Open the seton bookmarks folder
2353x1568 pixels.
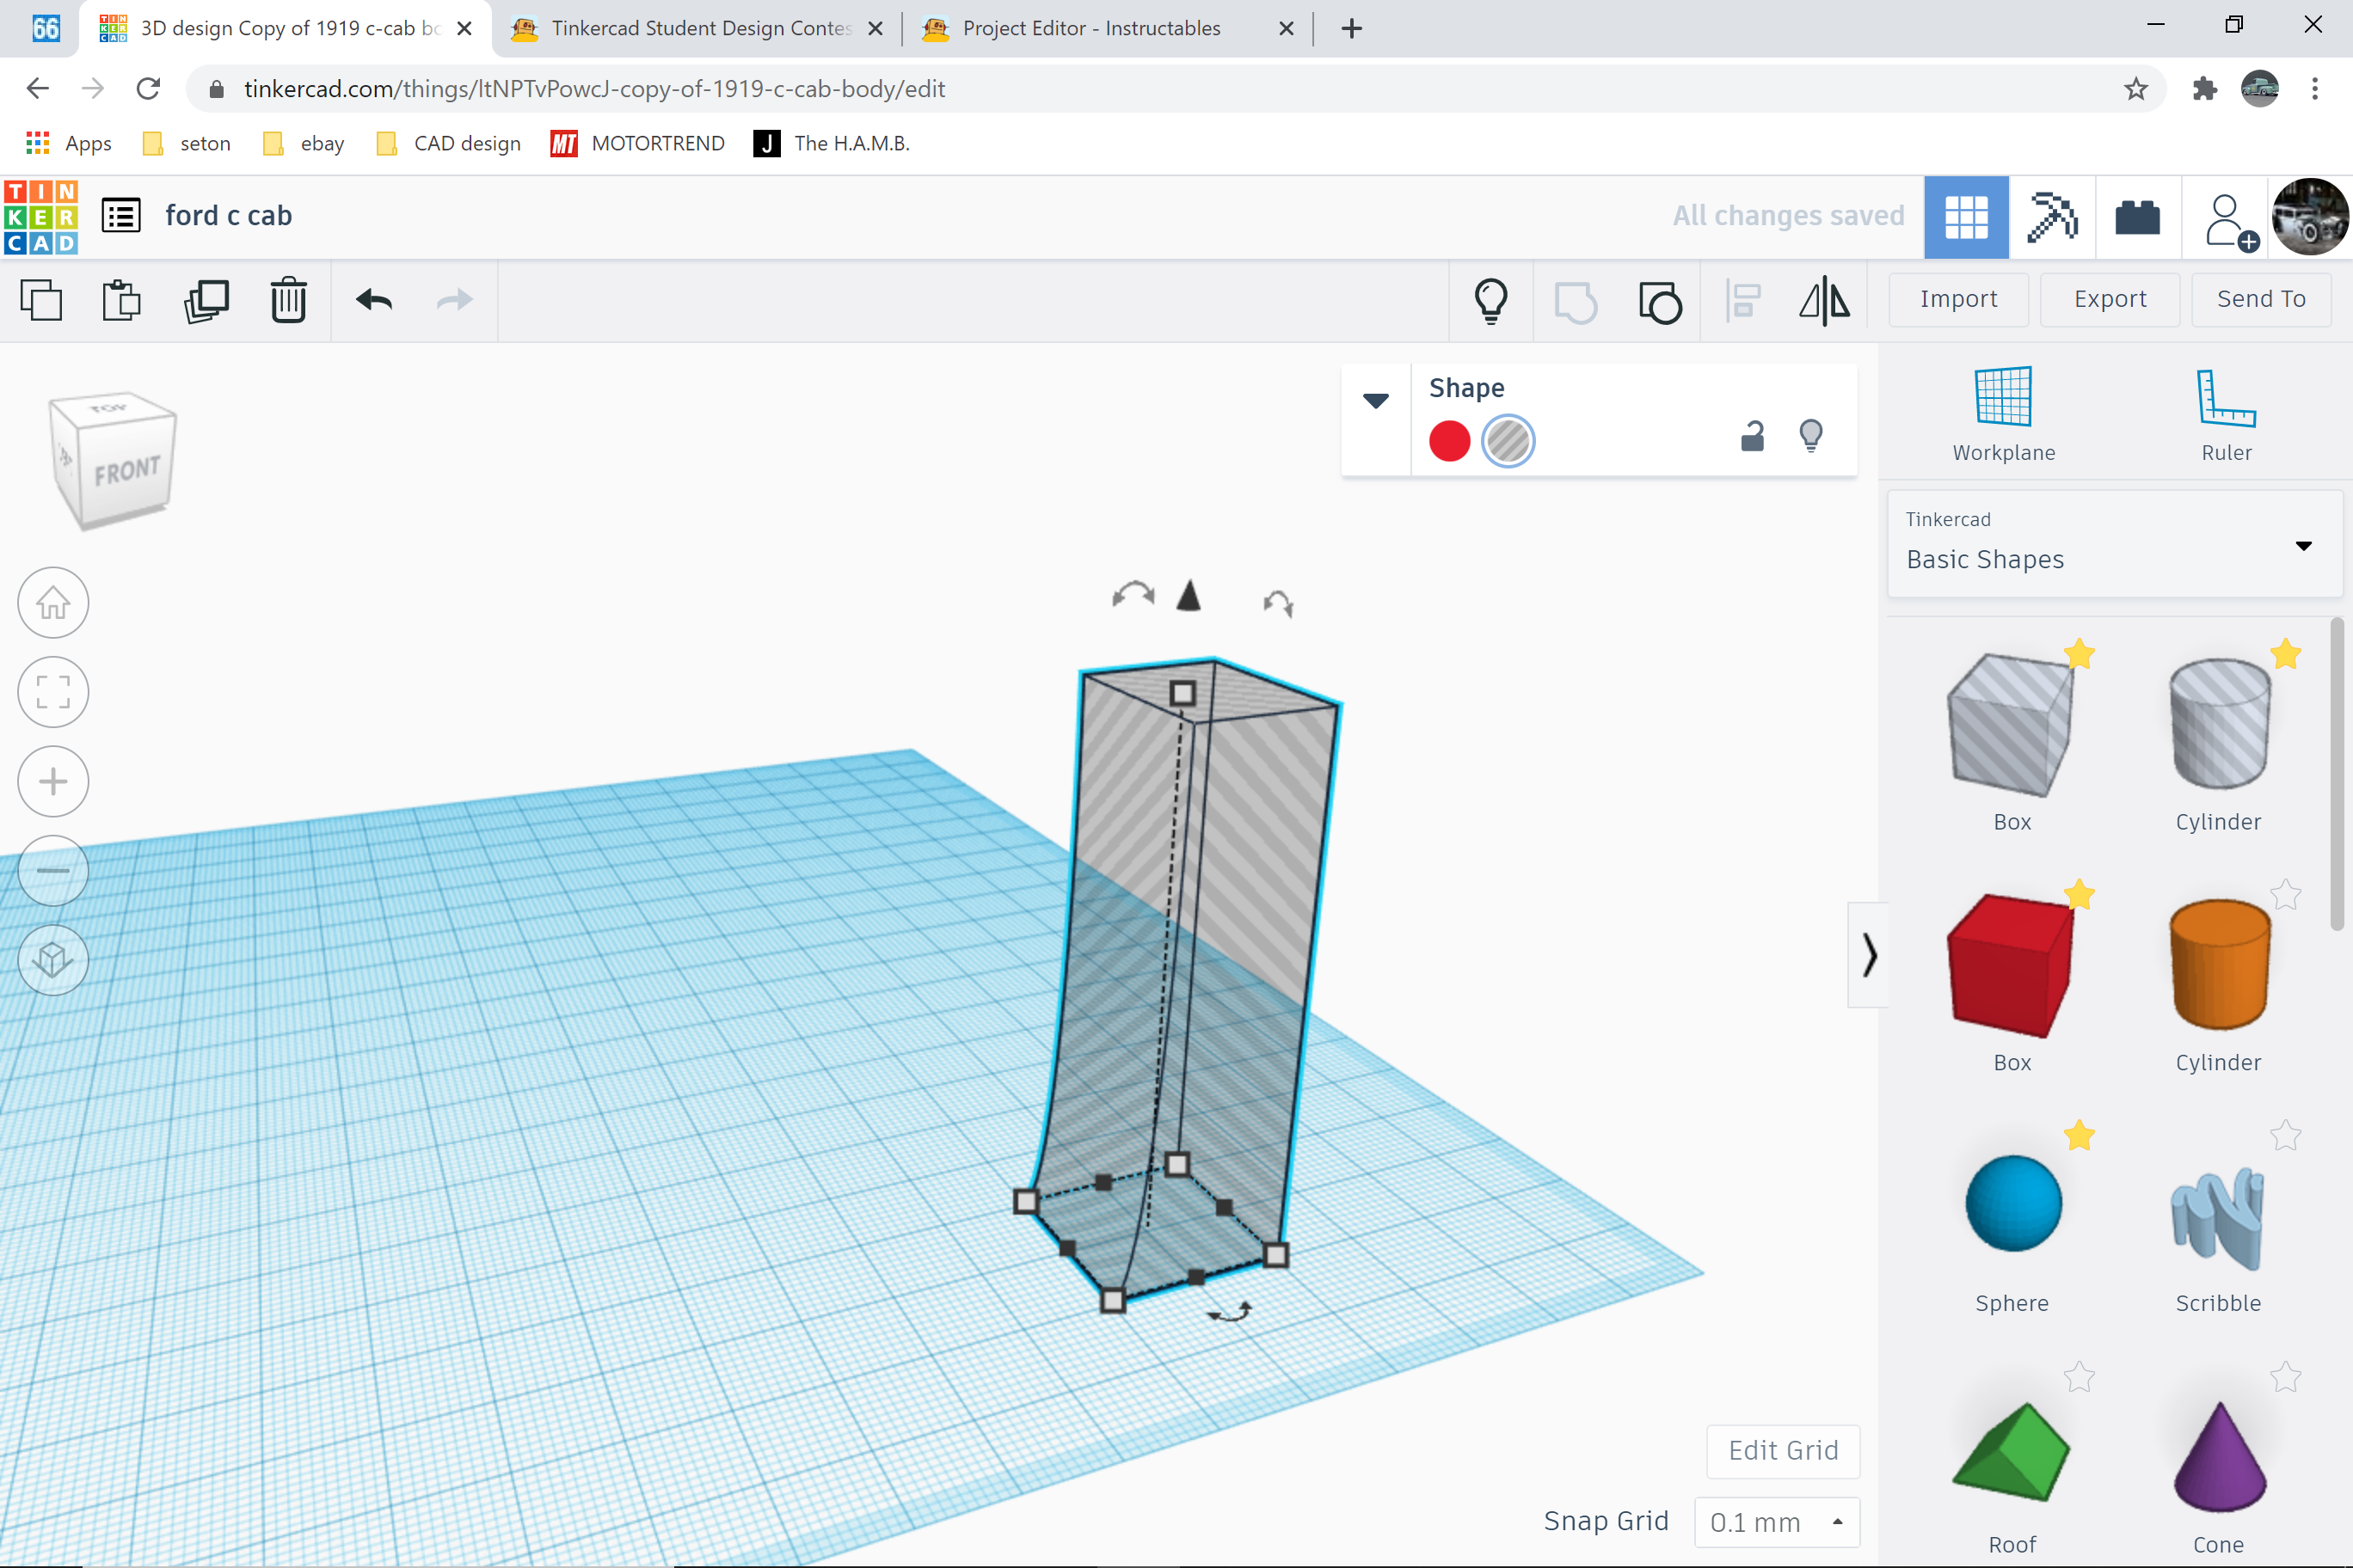187,144
